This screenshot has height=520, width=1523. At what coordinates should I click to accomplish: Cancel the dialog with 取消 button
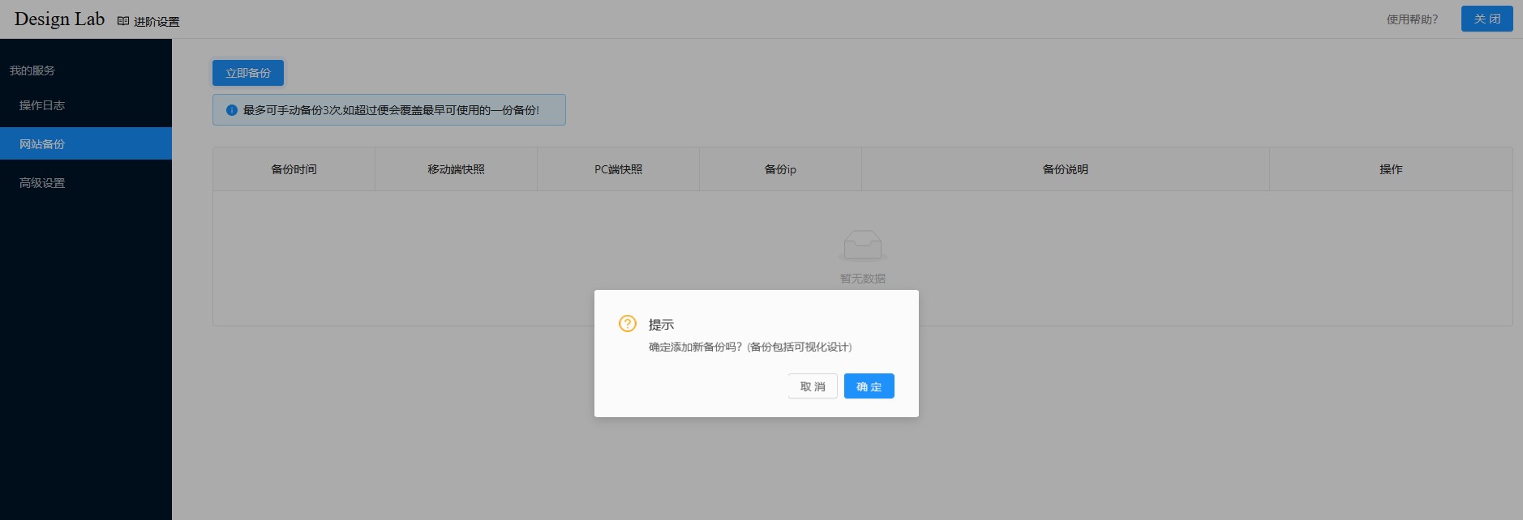point(813,386)
